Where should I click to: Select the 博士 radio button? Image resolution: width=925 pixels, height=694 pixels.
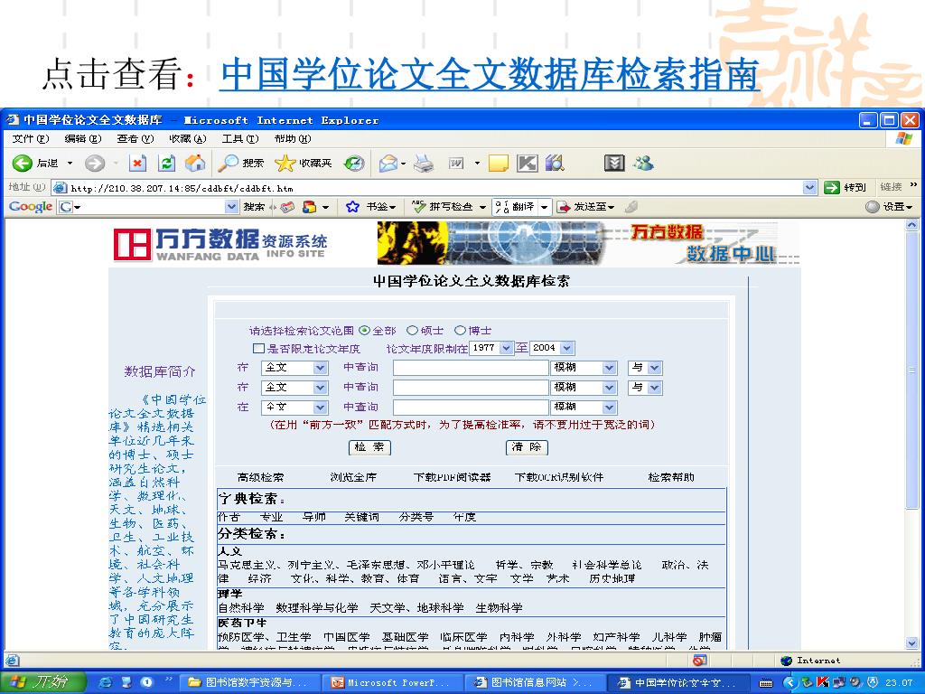point(460,331)
